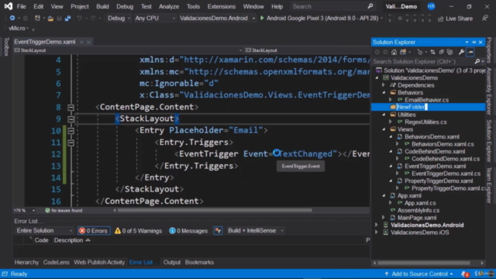Click the Open File folder icon
The width and height of the screenshot is (496, 279).
point(50,19)
